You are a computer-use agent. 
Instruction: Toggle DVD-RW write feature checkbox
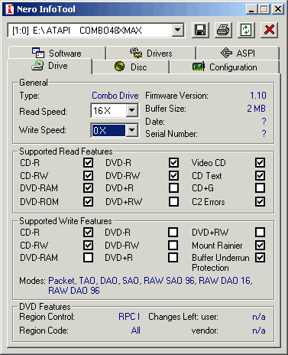click(x=173, y=246)
